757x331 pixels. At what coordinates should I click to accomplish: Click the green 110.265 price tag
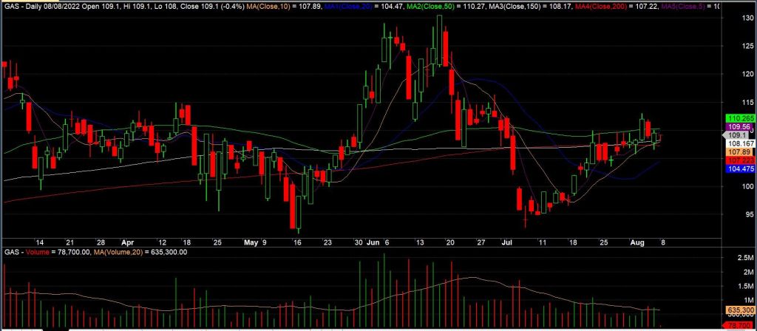tap(740, 118)
